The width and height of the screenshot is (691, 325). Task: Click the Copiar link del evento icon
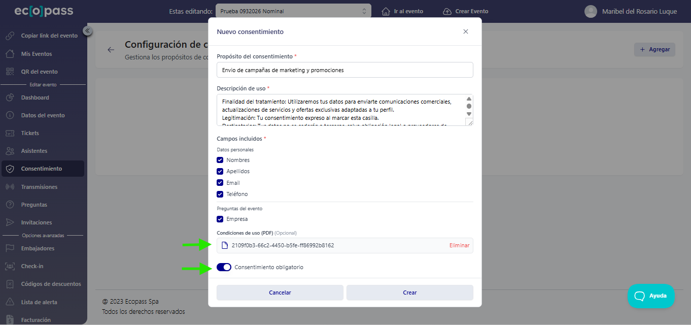11,36
